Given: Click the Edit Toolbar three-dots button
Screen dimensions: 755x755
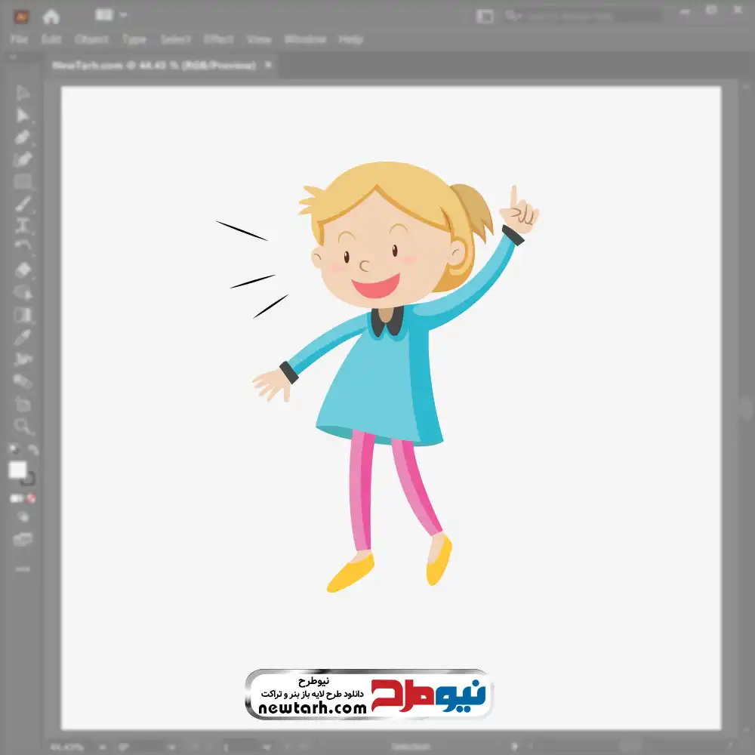Looking at the screenshot, I should tap(23, 569).
